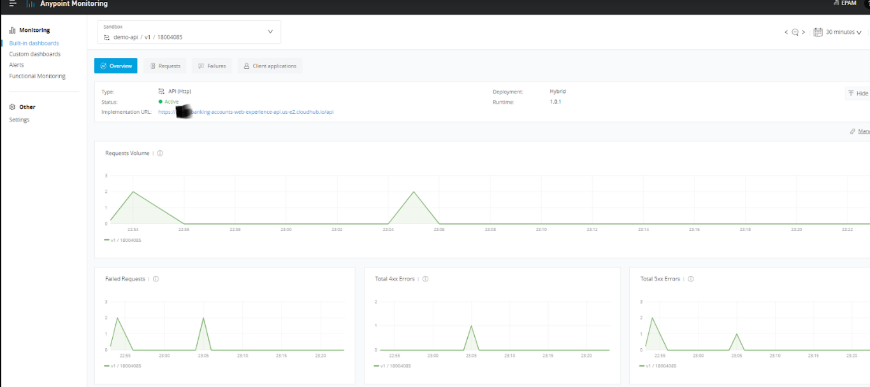Open the hamburger navigation menu
Viewport: 870px width, 387px height.
(x=13, y=4)
